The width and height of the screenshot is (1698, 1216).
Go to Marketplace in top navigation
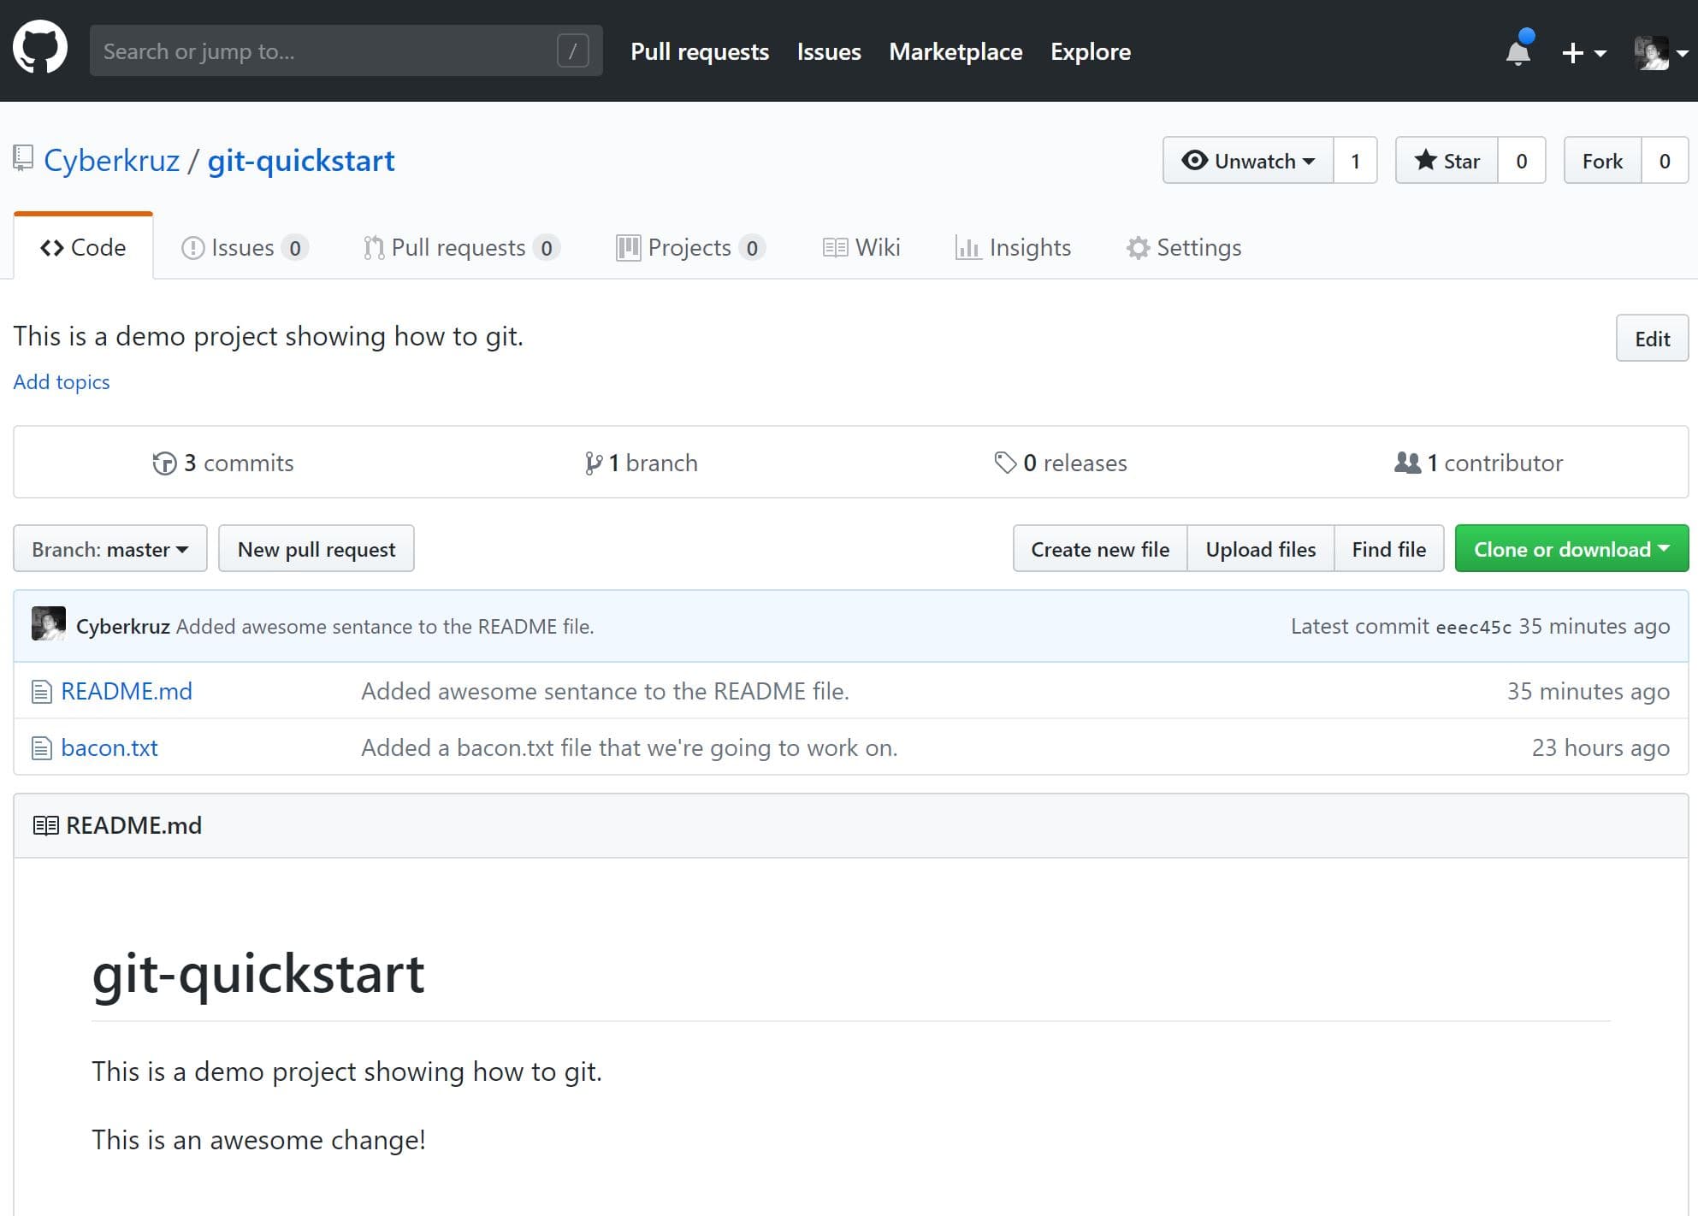[955, 51]
